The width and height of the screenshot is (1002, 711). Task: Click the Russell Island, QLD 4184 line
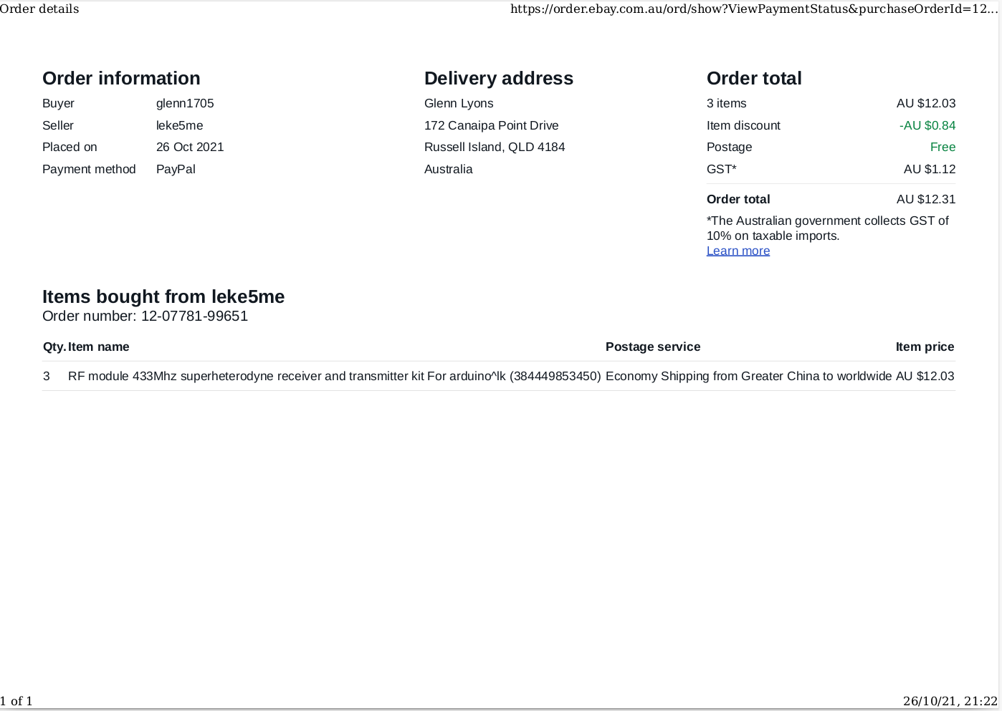tap(495, 147)
